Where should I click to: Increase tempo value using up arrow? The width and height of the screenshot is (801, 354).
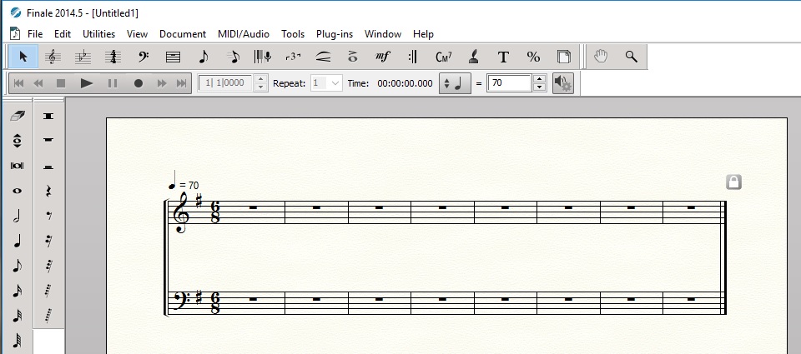539,79
